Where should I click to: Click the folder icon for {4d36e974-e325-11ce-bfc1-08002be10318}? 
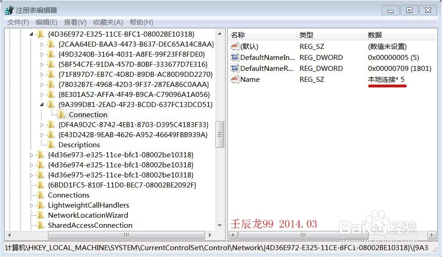[41, 165]
